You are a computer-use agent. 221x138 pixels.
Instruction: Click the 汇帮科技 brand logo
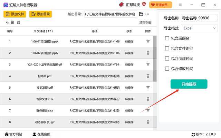pos(121,4)
